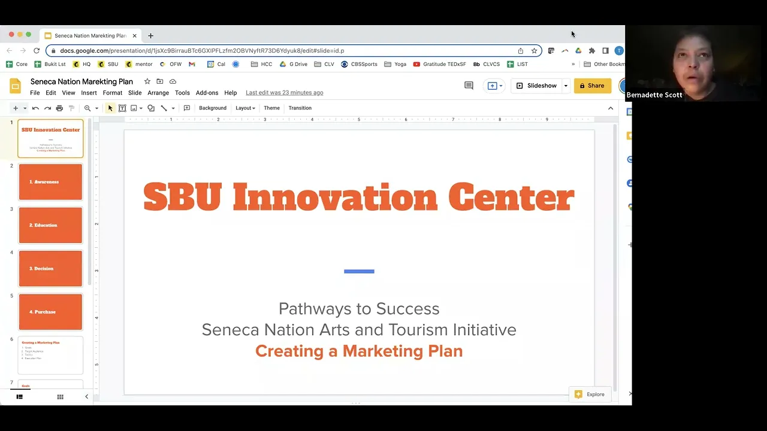The image size is (767, 431).
Task: Click the Chrome address bar URL
Action: pos(202,51)
